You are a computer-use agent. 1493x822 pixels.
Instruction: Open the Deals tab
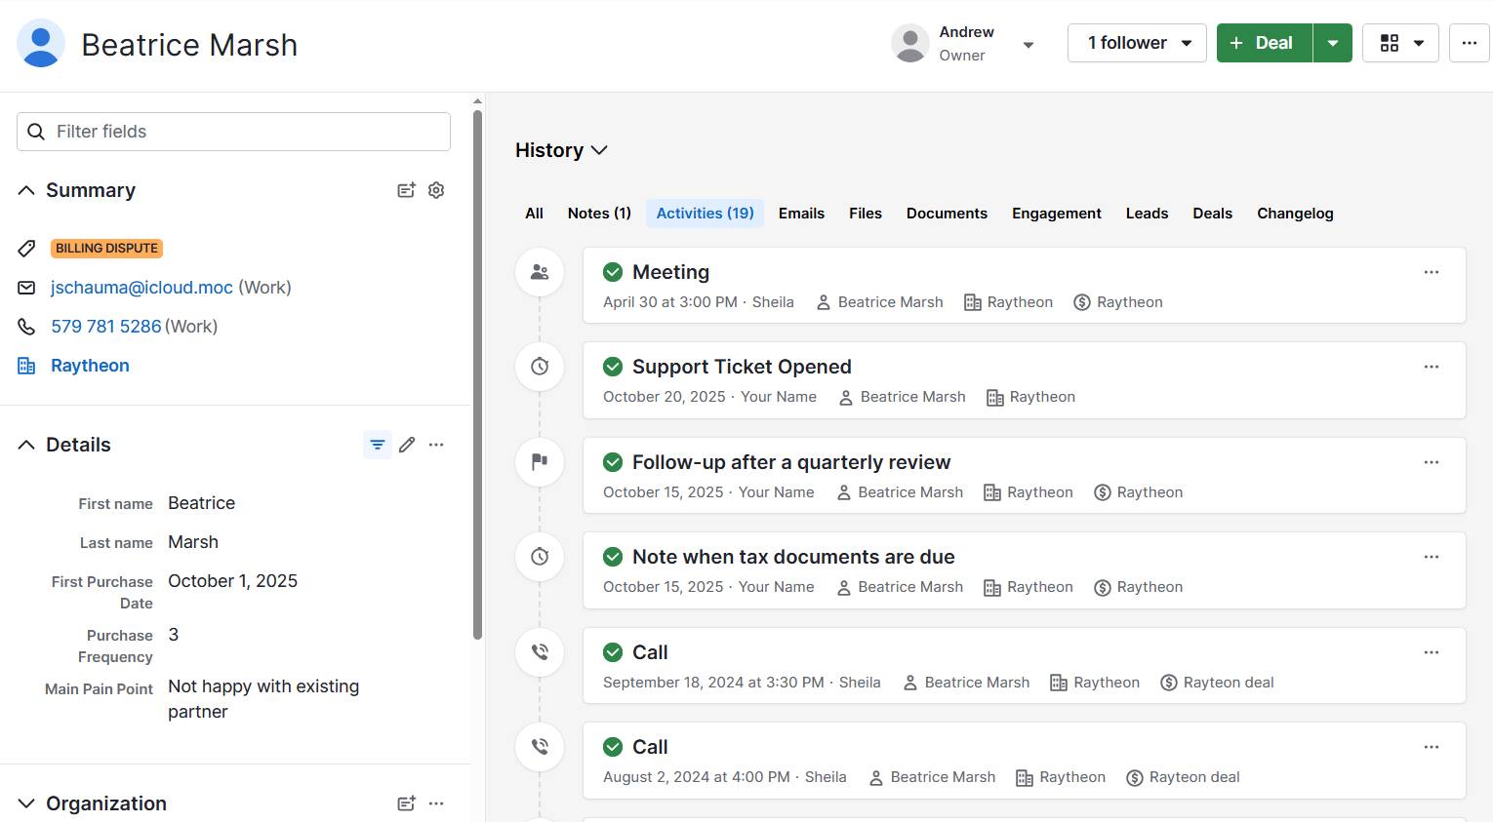[1212, 214]
